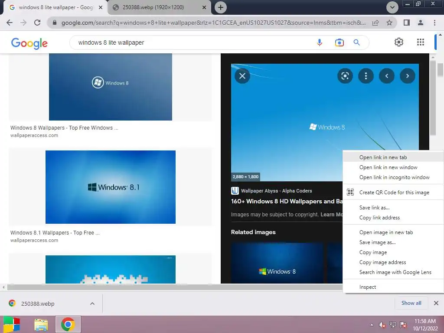
Task: Show the next image in preview
Action: (x=408, y=76)
